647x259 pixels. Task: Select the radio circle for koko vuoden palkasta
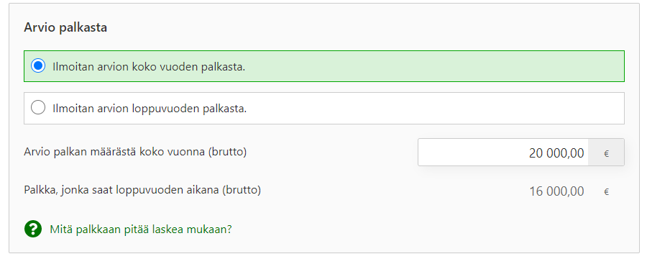coord(38,66)
